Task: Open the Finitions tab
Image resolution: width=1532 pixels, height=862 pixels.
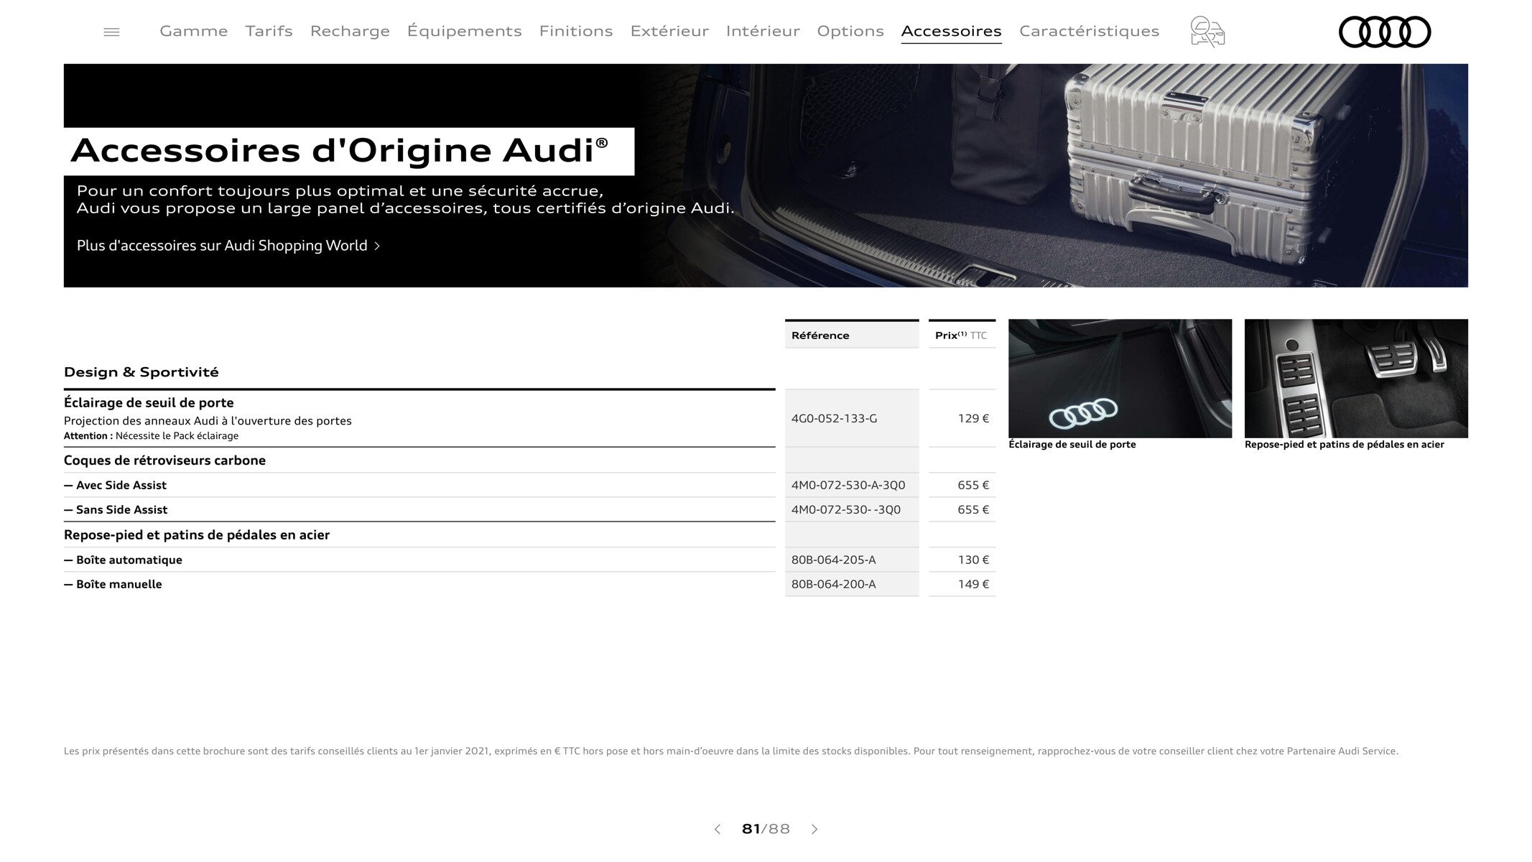Action: point(576,31)
